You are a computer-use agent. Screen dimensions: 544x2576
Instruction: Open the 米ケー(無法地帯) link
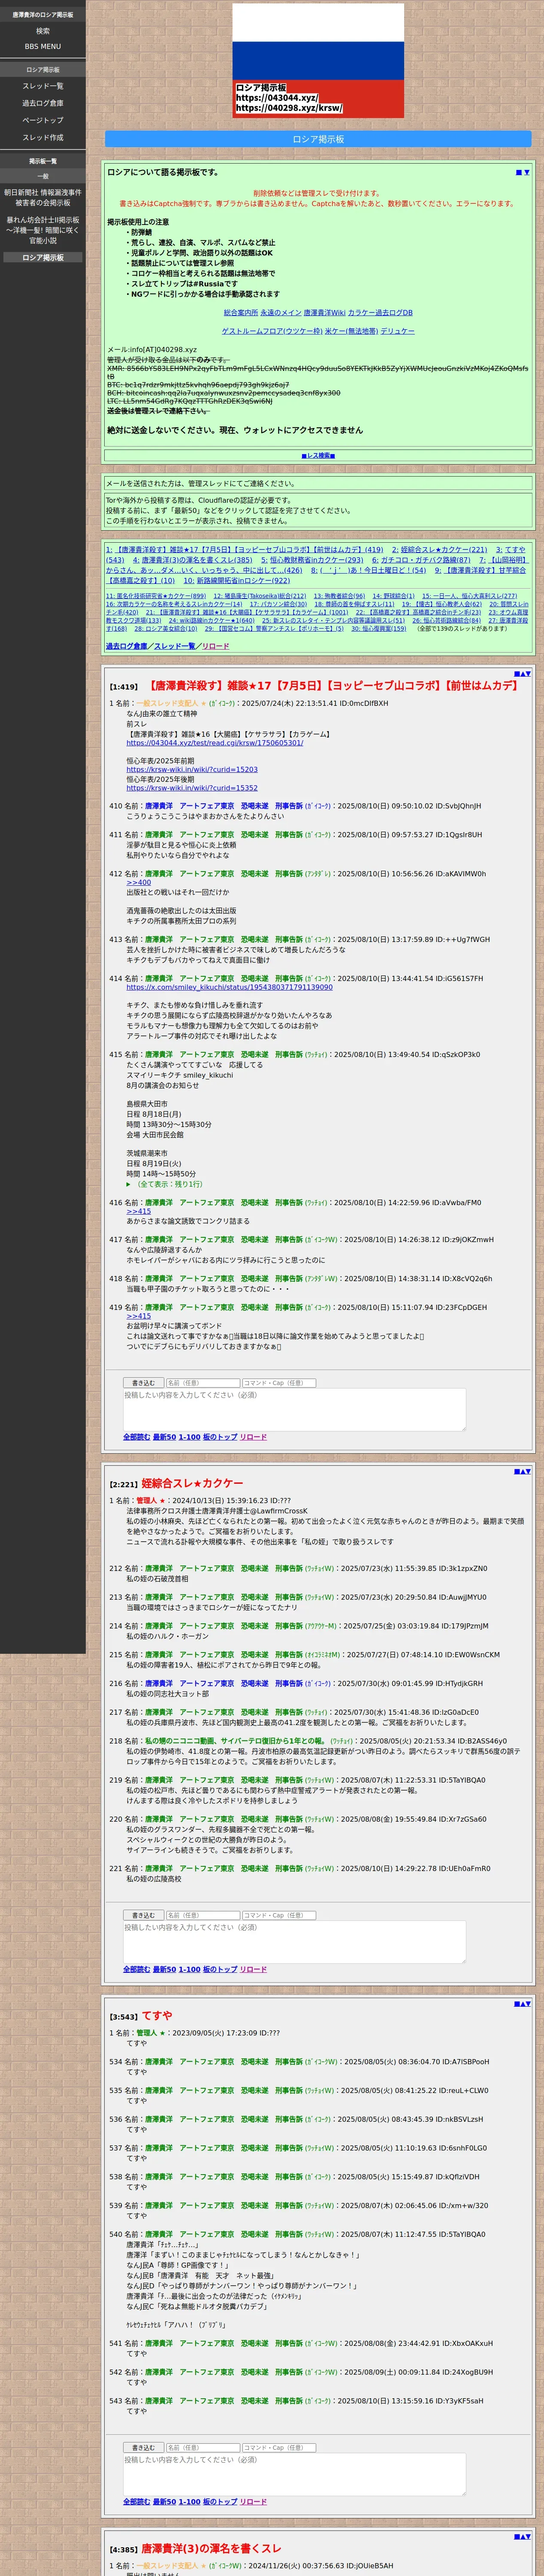351,331
